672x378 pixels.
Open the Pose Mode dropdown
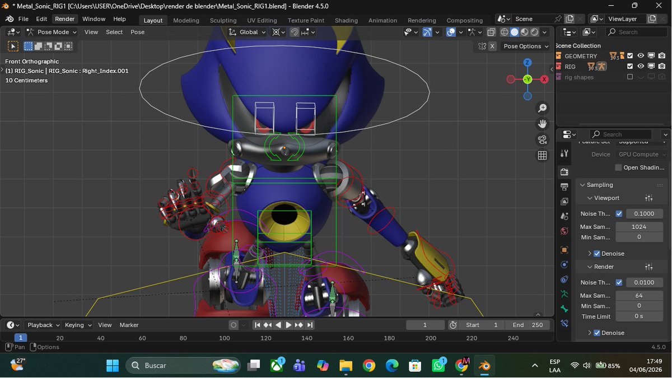(x=52, y=32)
